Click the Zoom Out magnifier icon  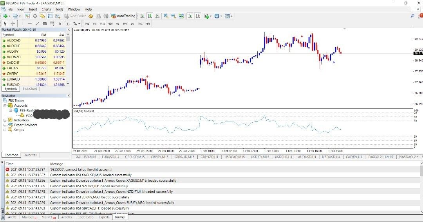pos(173,16)
